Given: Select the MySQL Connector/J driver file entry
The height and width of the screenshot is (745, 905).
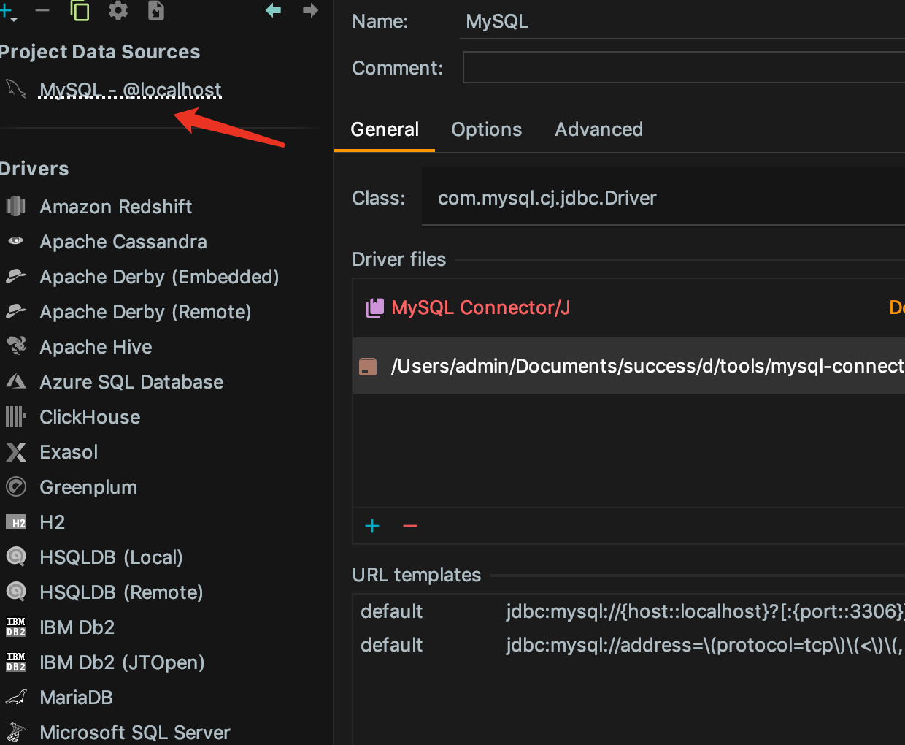Looking at the screenshot, I should click(x=629, y=308).
